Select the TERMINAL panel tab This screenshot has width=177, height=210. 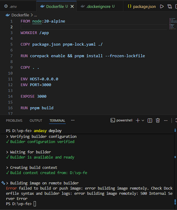click(x=57, y=121)
